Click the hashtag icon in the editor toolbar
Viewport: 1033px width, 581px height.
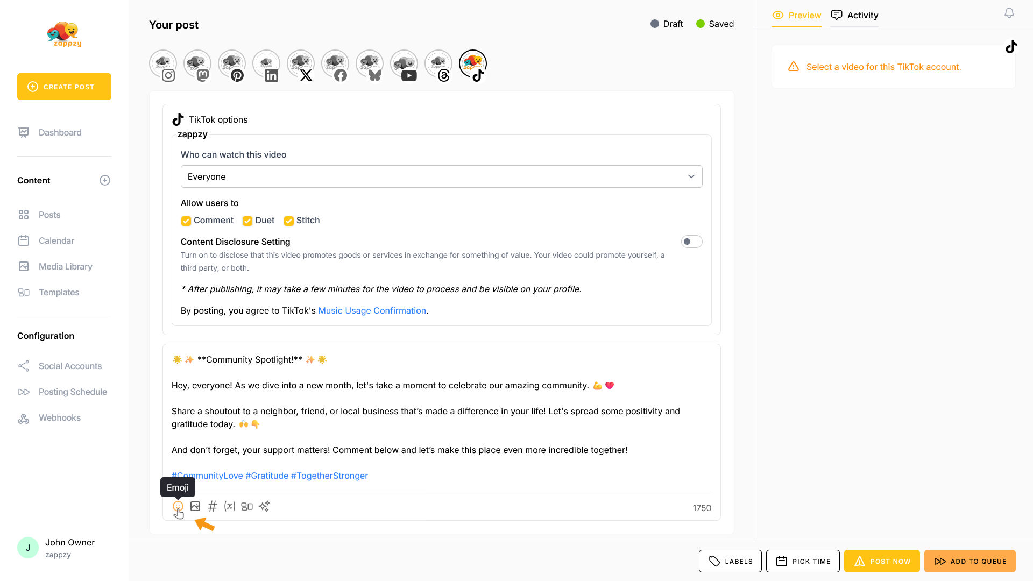(x=213, y=506)
